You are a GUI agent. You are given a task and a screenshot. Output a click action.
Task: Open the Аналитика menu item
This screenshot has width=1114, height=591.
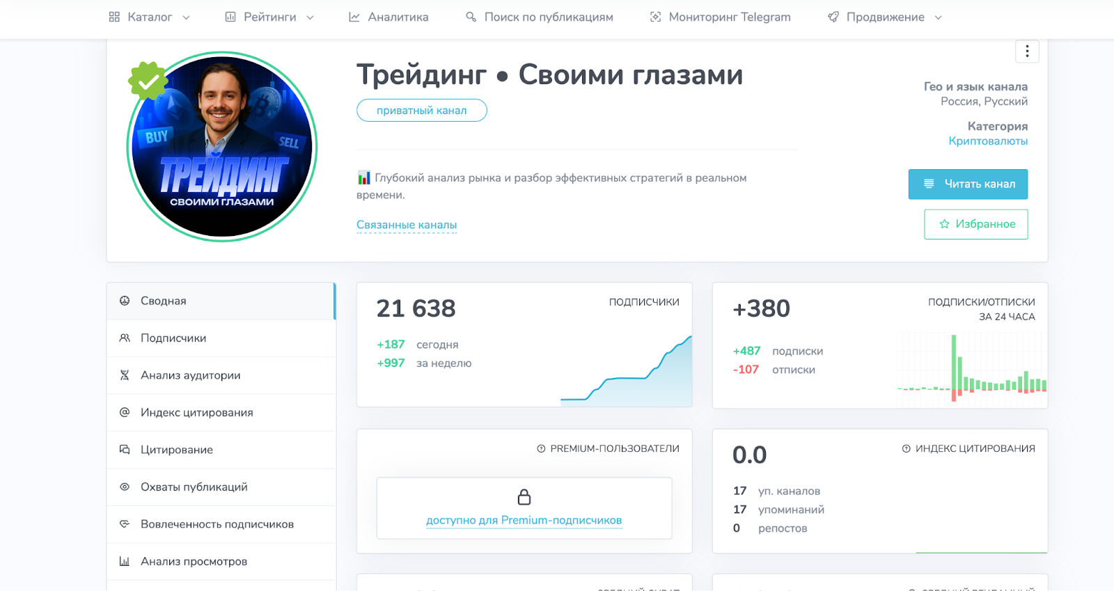(389, 17)
